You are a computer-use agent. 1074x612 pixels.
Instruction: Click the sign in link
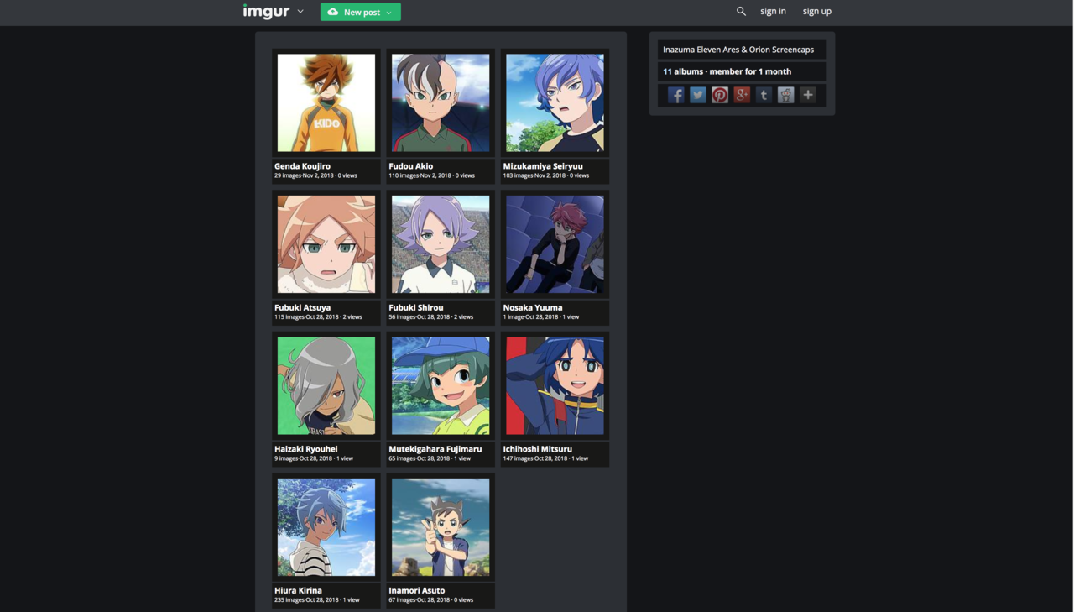[x=773, y=11]
